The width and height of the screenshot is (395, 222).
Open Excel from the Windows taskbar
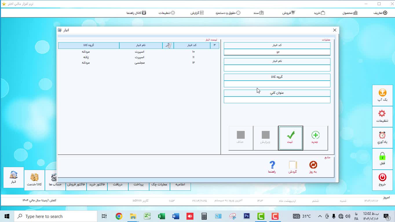(161, 216)
